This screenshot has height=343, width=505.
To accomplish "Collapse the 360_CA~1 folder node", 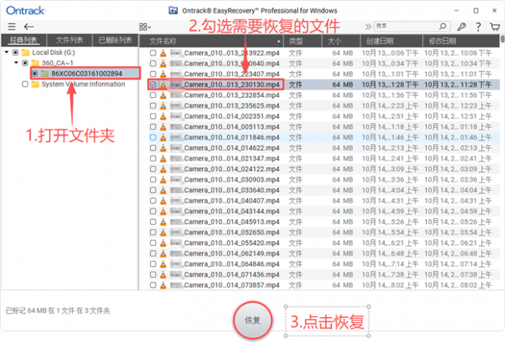I will point(16,63).
